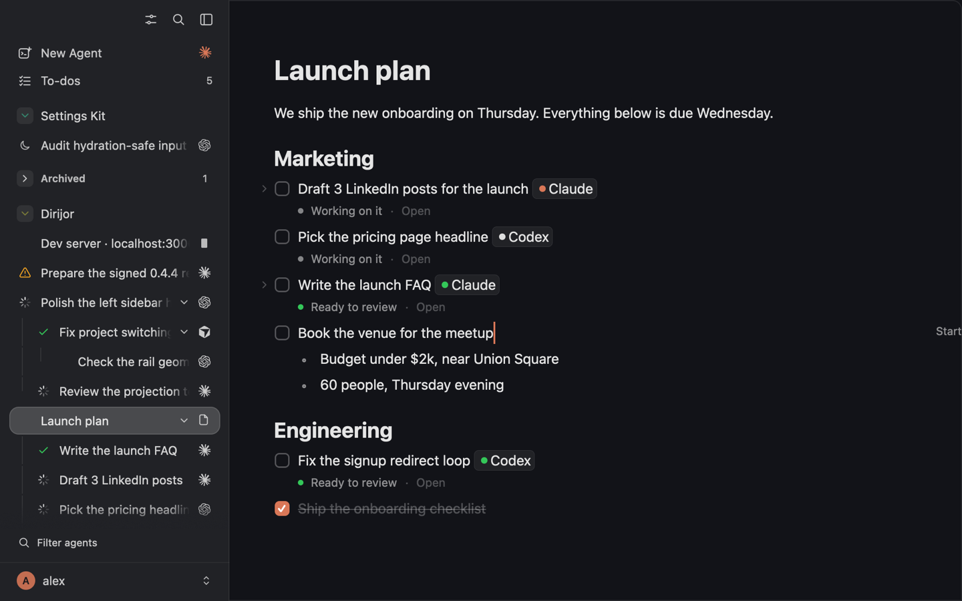The image size is (962, 601).
Task: Check the Fix the signup redirect loop checkbox
Action: (x=282, y=461)
